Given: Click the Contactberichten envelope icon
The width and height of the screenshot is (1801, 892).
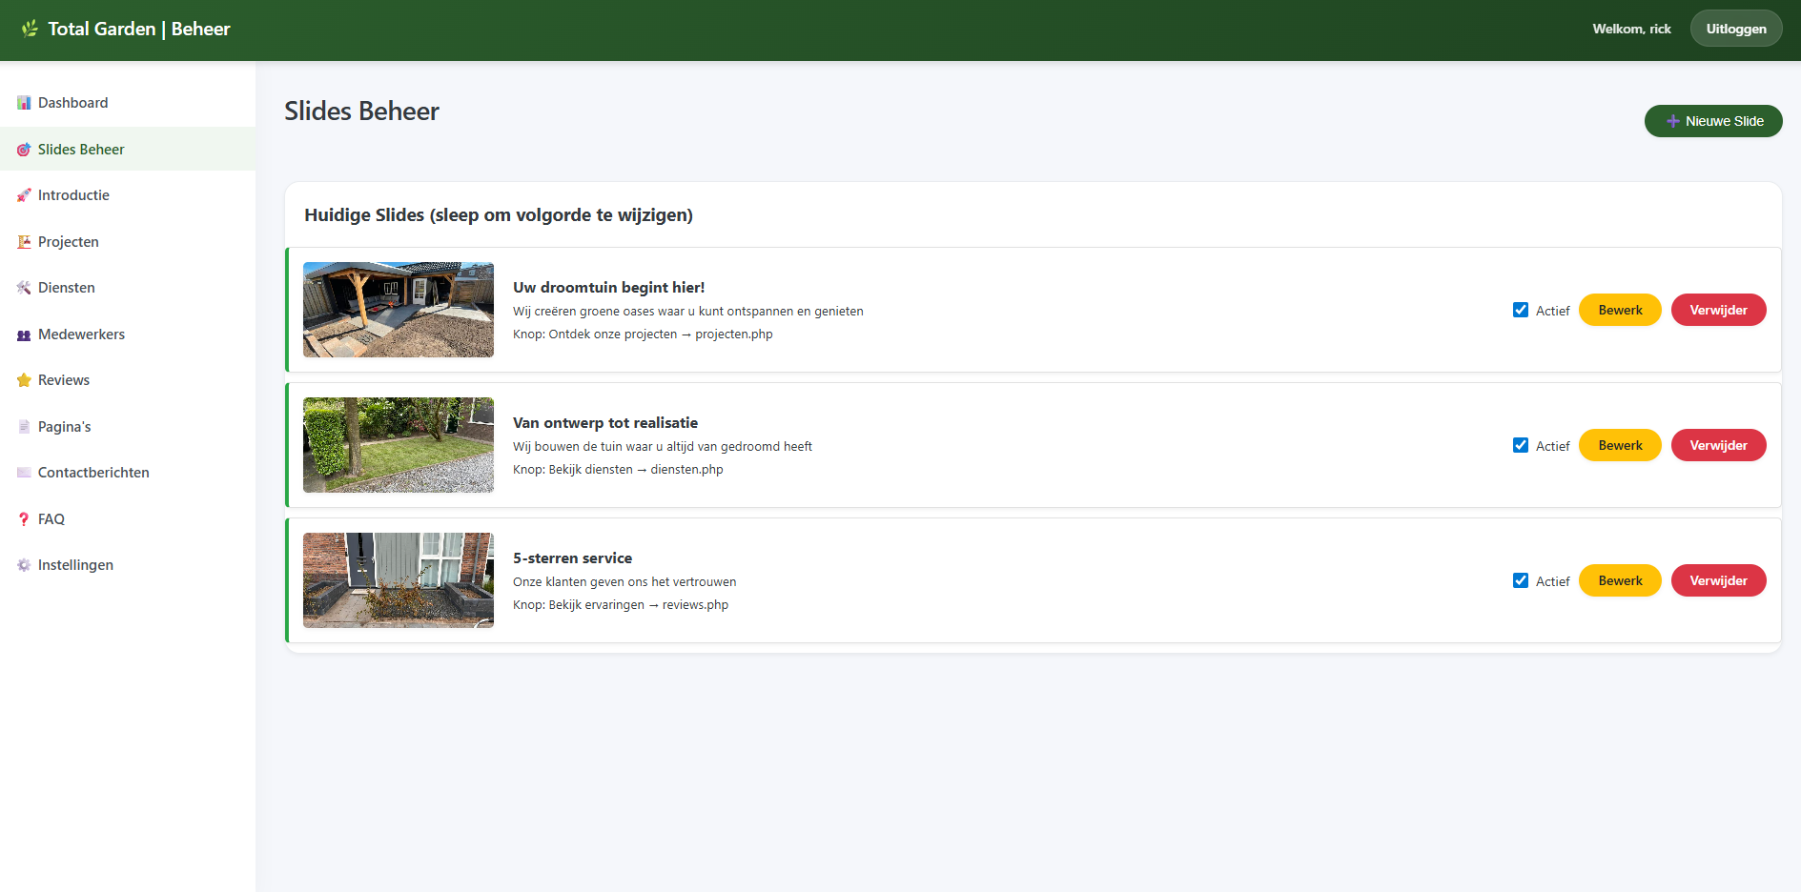Looking at the screenshot, I should pos(24,473).
